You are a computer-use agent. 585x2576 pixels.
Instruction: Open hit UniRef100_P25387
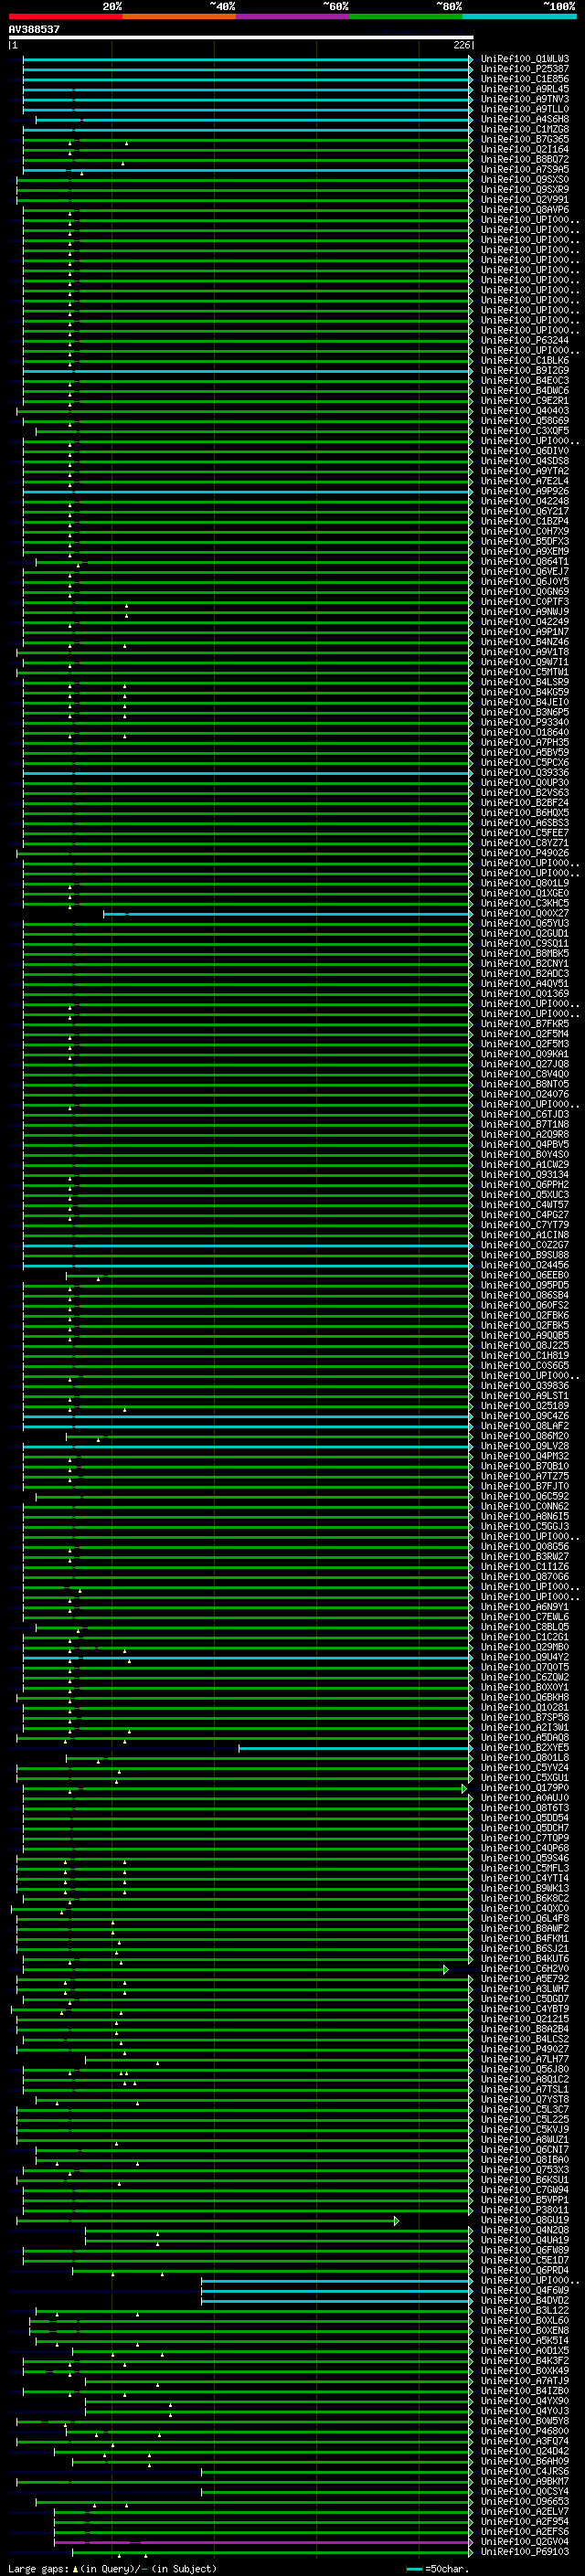coord(525,69)
